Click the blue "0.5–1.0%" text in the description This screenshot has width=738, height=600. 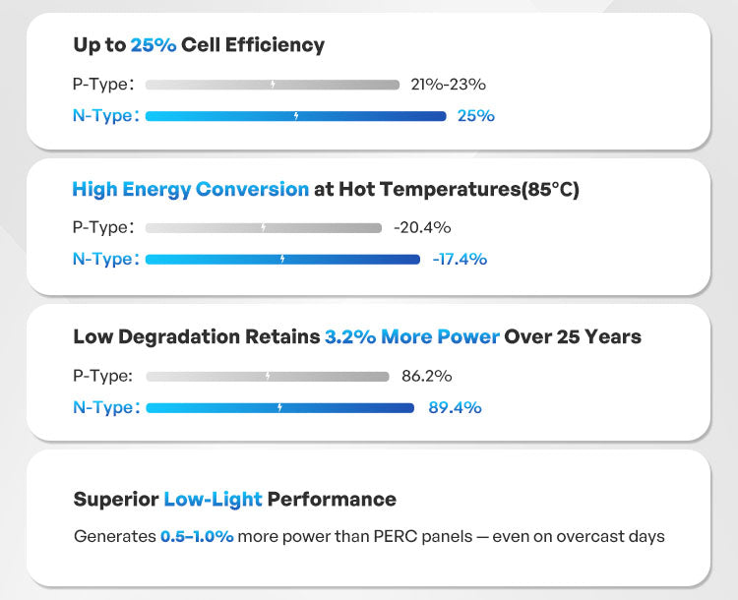(197, 537)
